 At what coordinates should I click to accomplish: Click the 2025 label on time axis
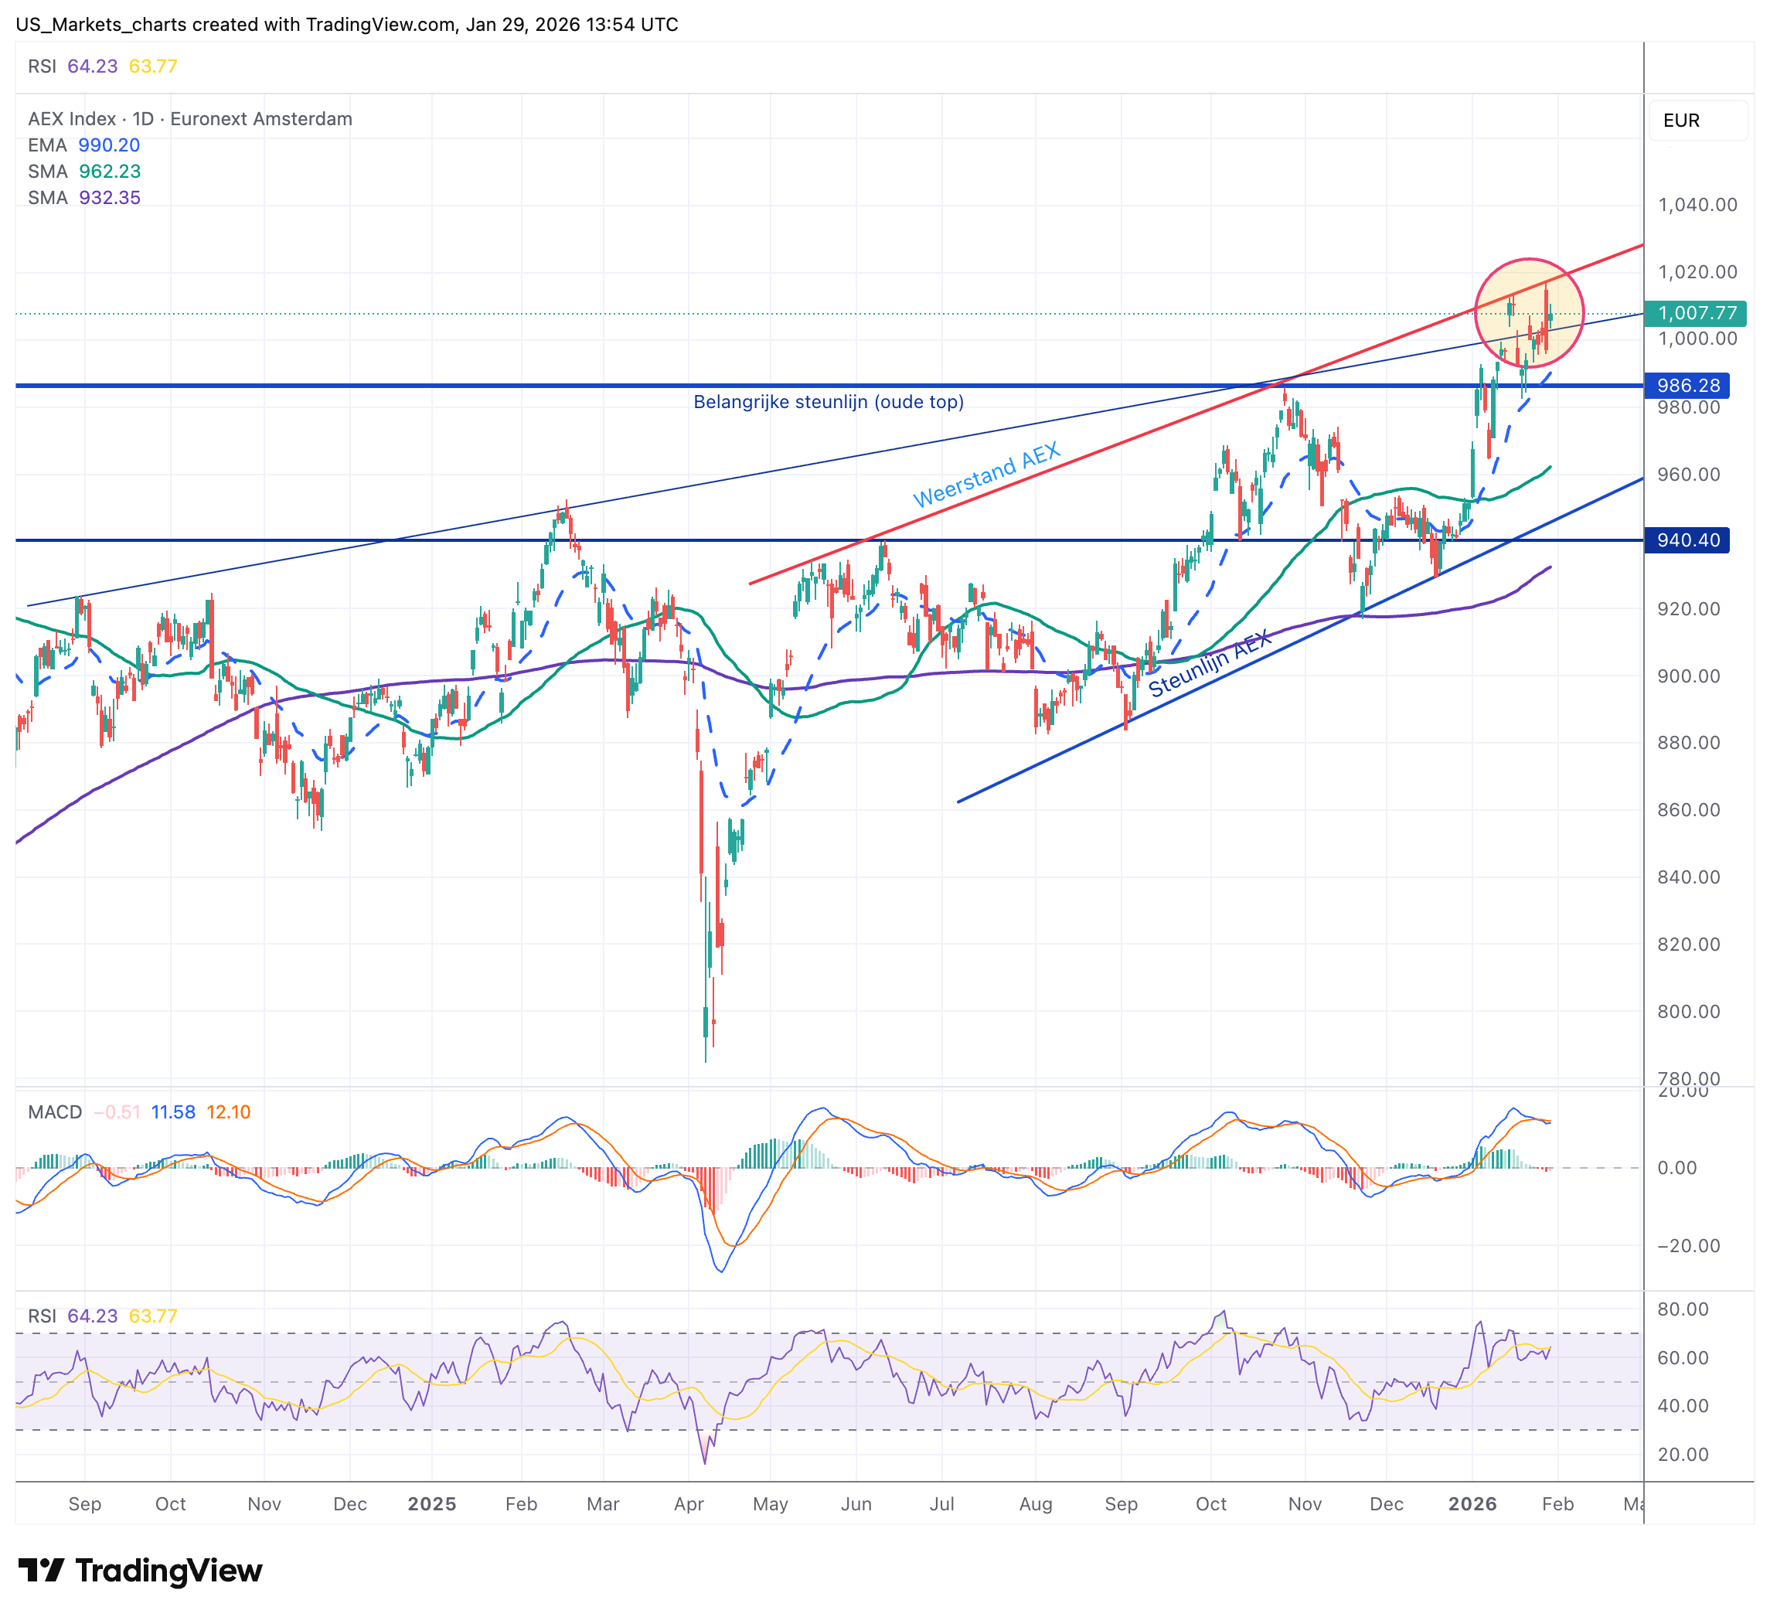tap(431, 1503)
